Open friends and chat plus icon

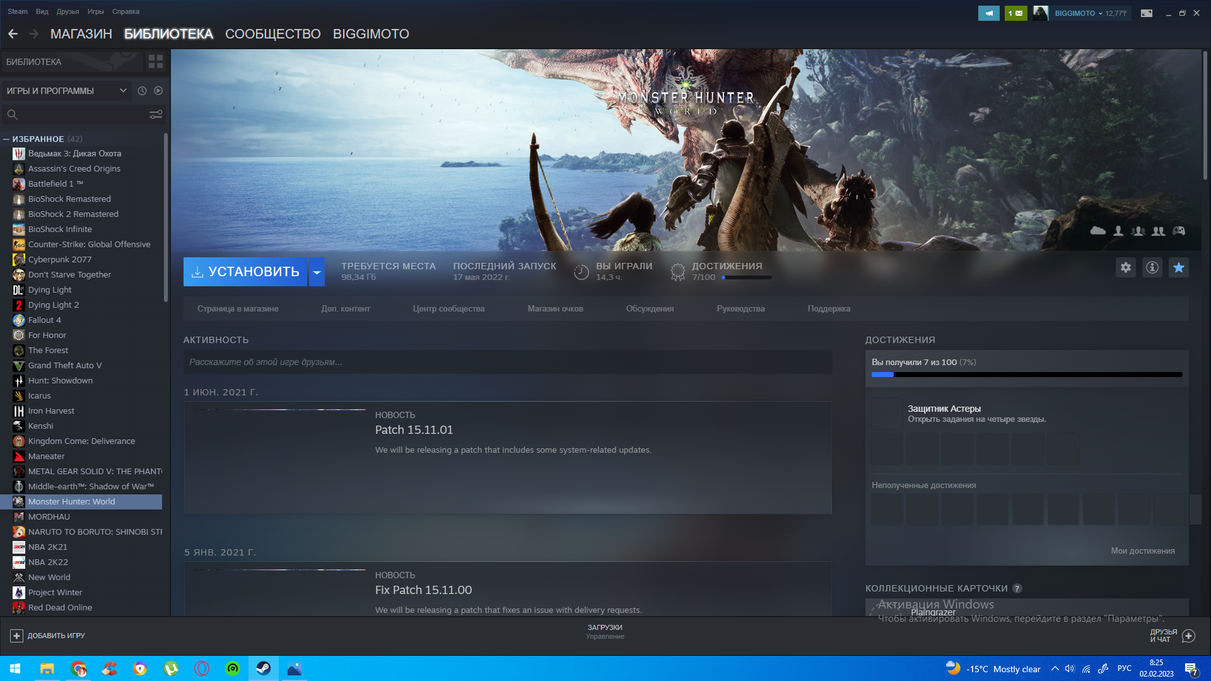1188,636
